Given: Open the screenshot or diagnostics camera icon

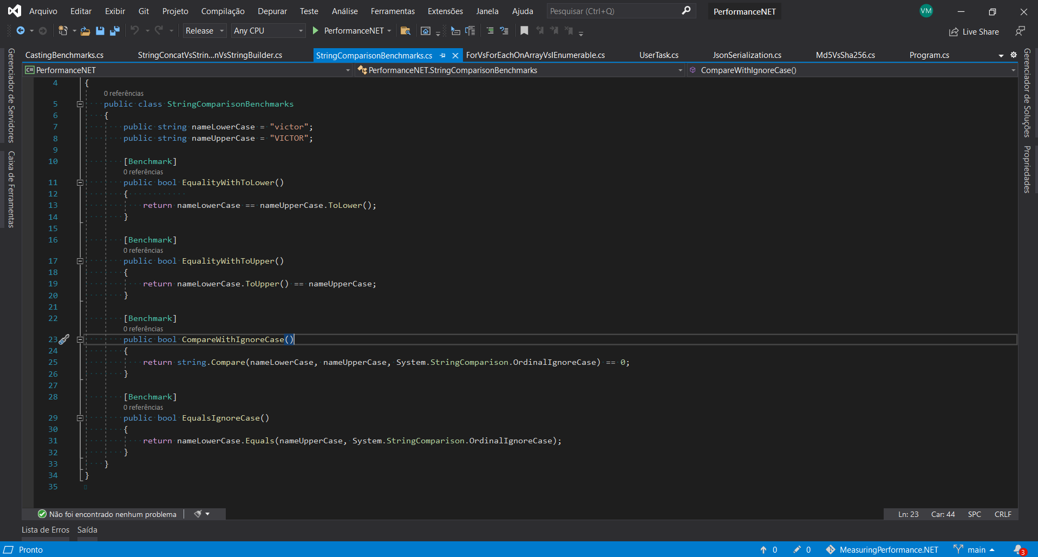Looking at the screenshot, I should click(426, 31).
